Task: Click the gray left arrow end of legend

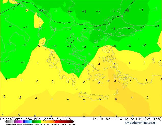Action: tap(6, 122)
